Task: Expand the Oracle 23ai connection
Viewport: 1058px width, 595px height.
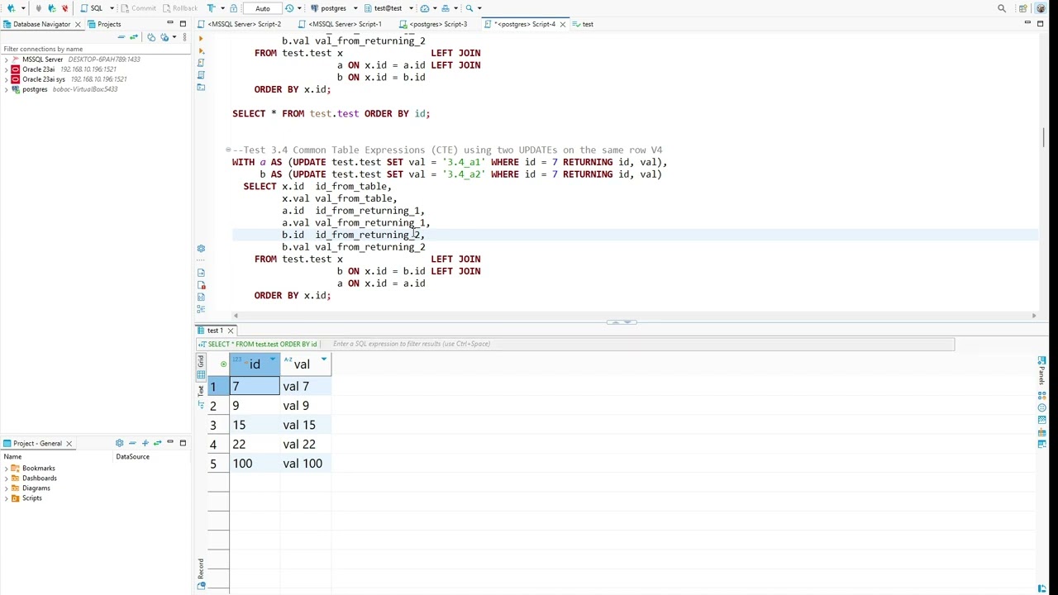Action: pos(6,69)
